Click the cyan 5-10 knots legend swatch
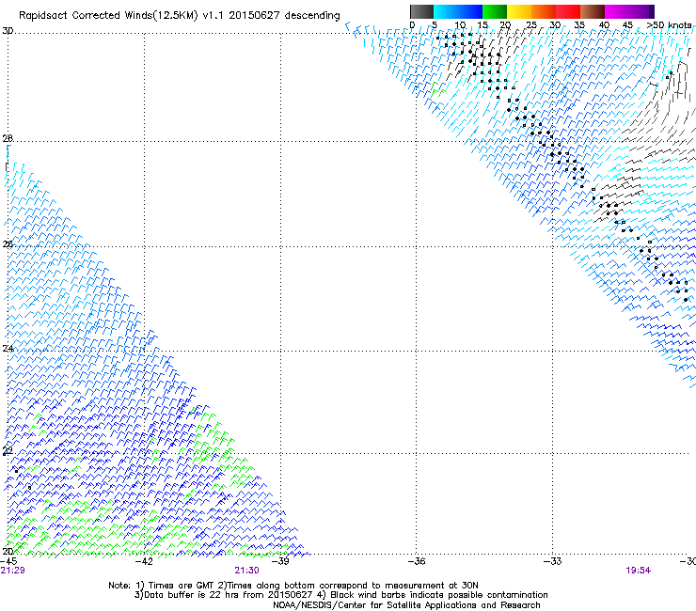 (x=445, y=11)
